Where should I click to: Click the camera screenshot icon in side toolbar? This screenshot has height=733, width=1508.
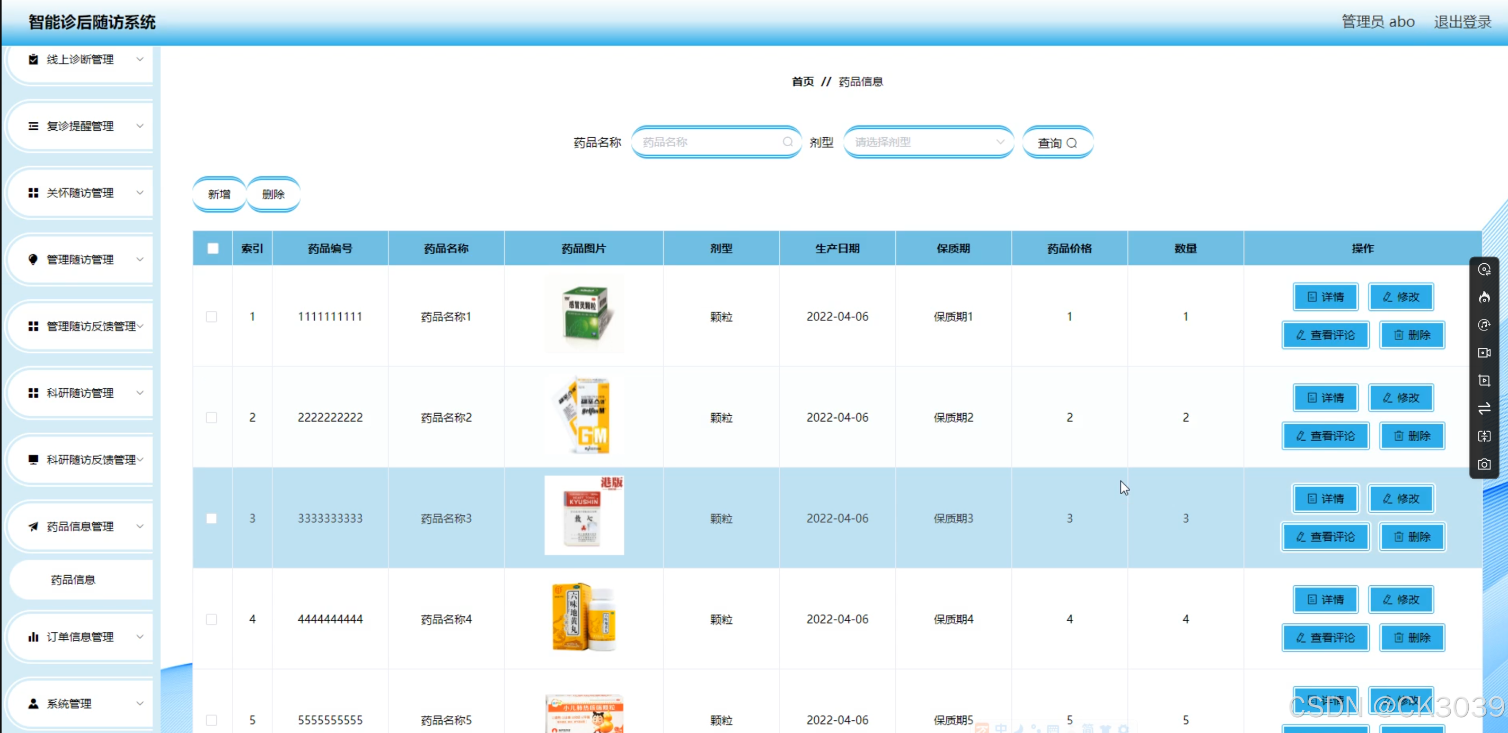pyautogui.click(x=1484, y=464)
